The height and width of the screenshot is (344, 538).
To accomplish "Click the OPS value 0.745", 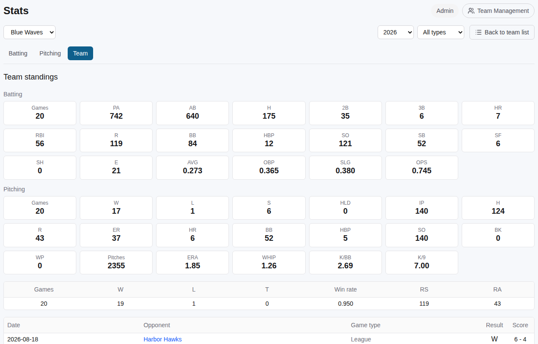I will click(x=422, y=171).
